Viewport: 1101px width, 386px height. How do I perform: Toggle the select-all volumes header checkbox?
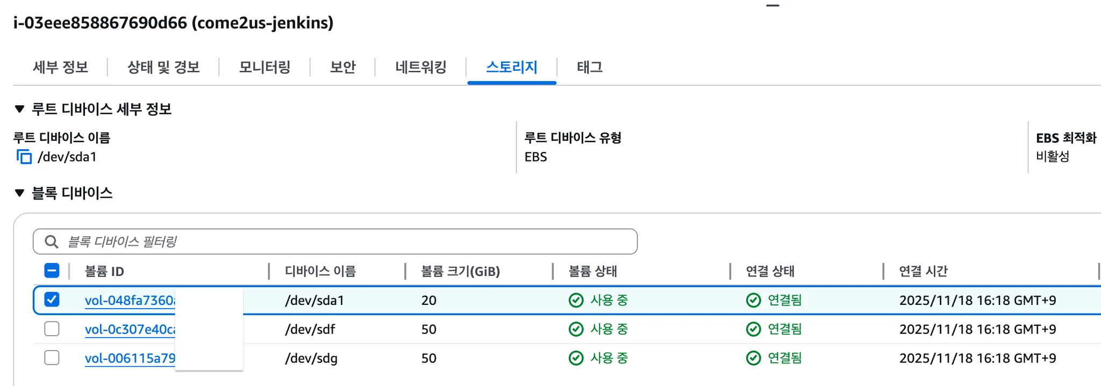pyautogui.click(x=52, y=271)
